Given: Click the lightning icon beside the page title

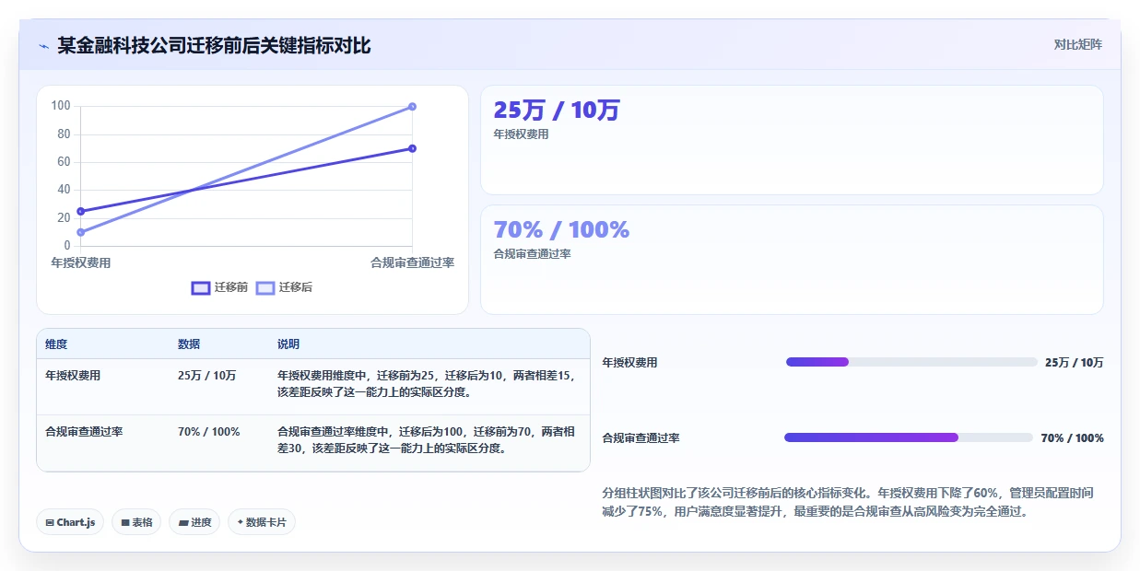Looking at the screenshot, I should [x=43, y=46].
